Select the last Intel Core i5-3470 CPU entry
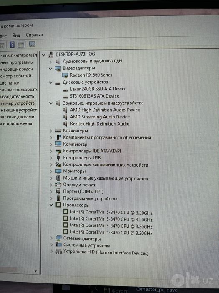This screenshot has height=293, width=219. 111,233
